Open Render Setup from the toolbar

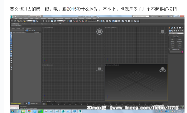pos(126,21)
